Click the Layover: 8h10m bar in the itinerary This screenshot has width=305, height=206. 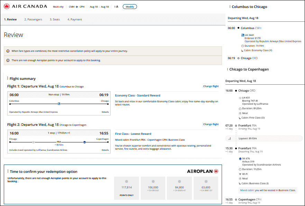click(264, 139)
